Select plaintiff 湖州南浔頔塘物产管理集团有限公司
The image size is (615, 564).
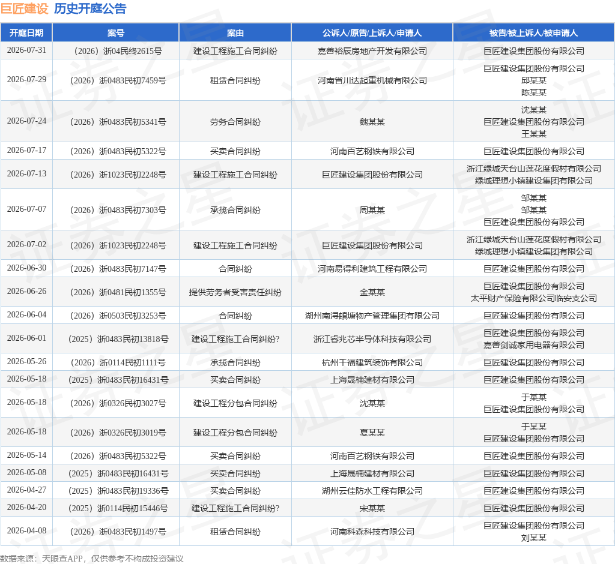(x=372, y=316)
